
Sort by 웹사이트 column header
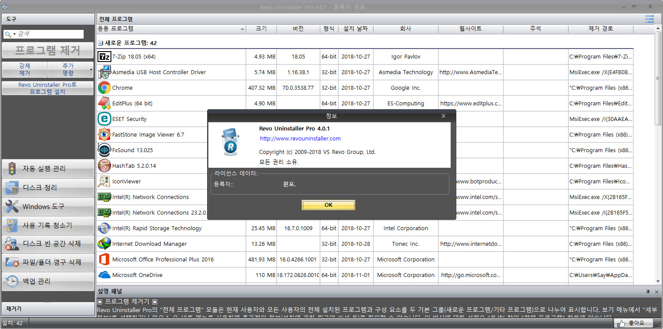471,29
